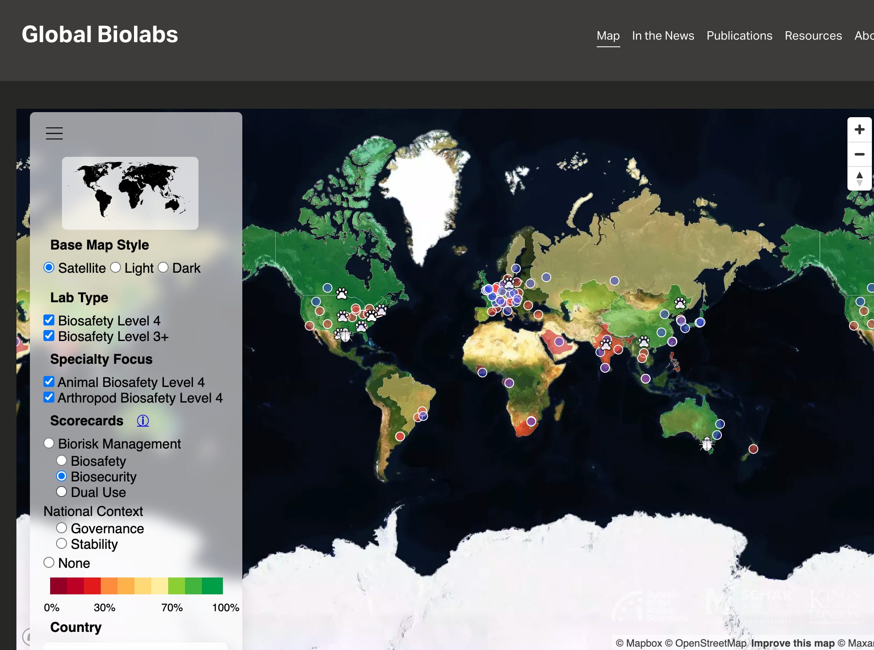Image resolution: width=874 pixels, height=650 pixels.
Task: Open the Scorecards info icon
Action: 143,420
